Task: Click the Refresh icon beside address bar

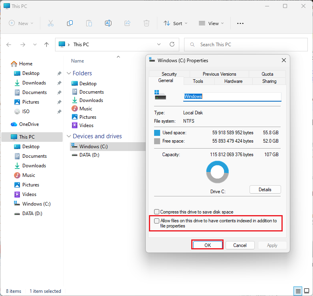Action: pos(172,45)
